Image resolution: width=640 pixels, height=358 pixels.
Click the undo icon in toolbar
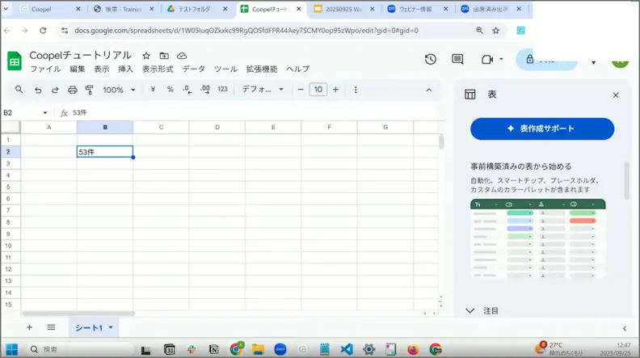[x=38, y=90]
